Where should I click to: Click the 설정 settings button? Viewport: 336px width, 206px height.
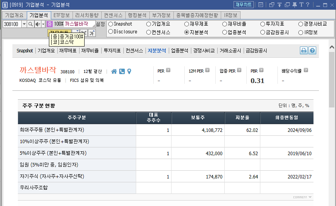[100, 24]
